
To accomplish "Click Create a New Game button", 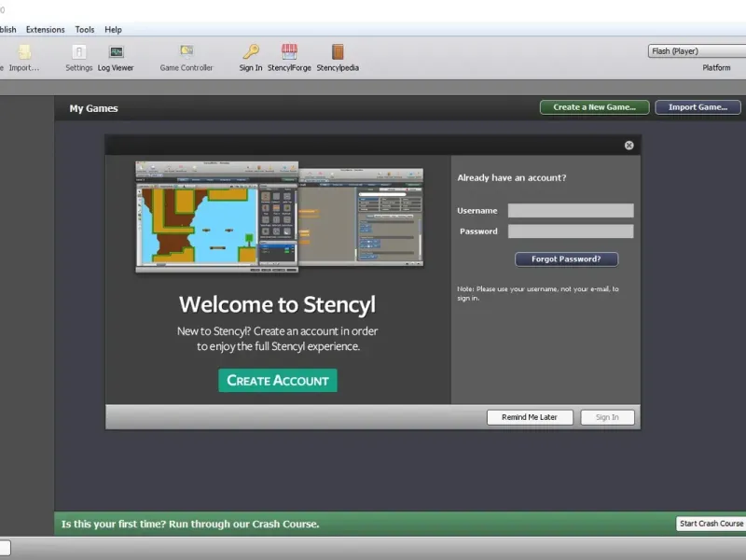I will coord(594,107).
